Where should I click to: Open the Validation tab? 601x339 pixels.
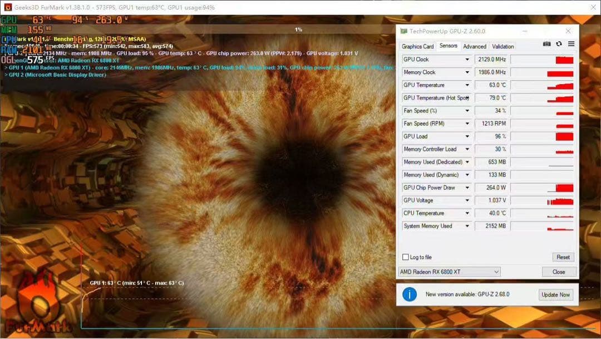click(503, 46)
